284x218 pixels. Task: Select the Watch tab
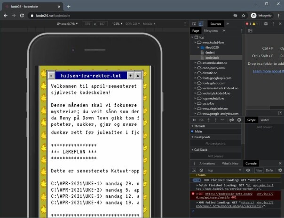(265, 120)
